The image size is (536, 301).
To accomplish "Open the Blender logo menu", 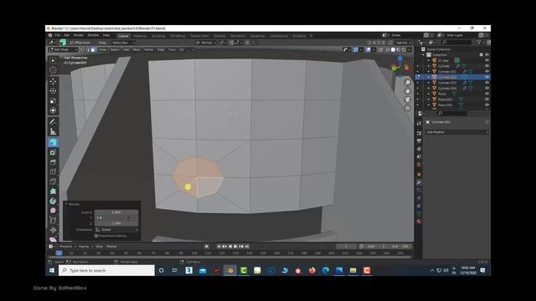I will pos(50,35).
